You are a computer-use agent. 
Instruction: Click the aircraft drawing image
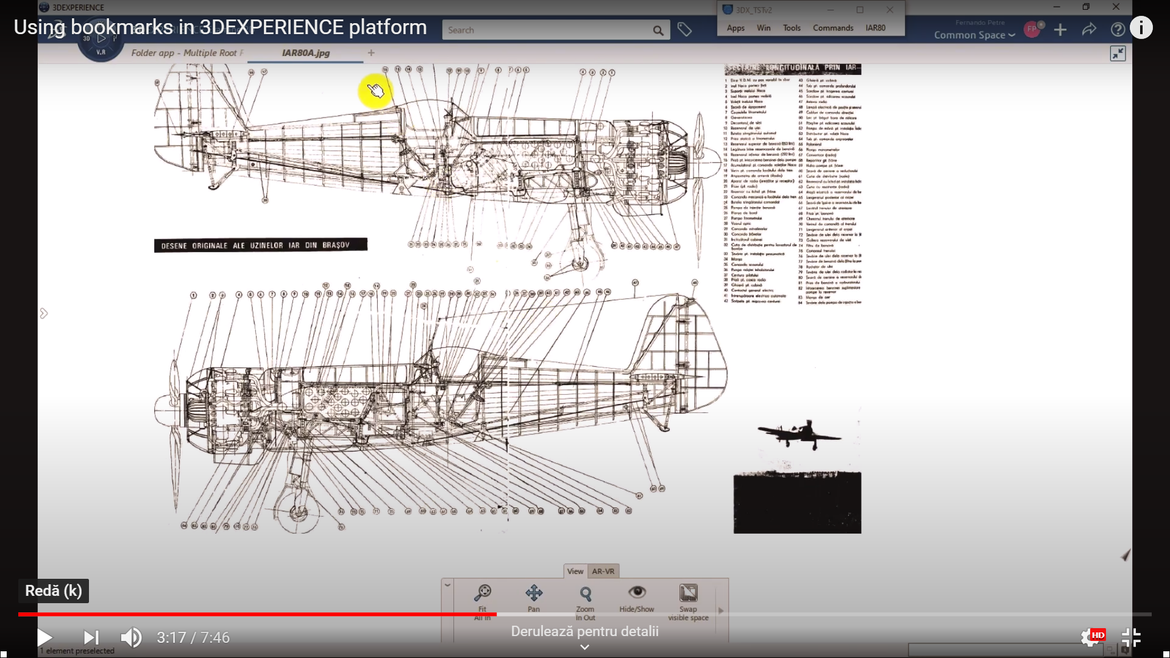coord(508,299)
